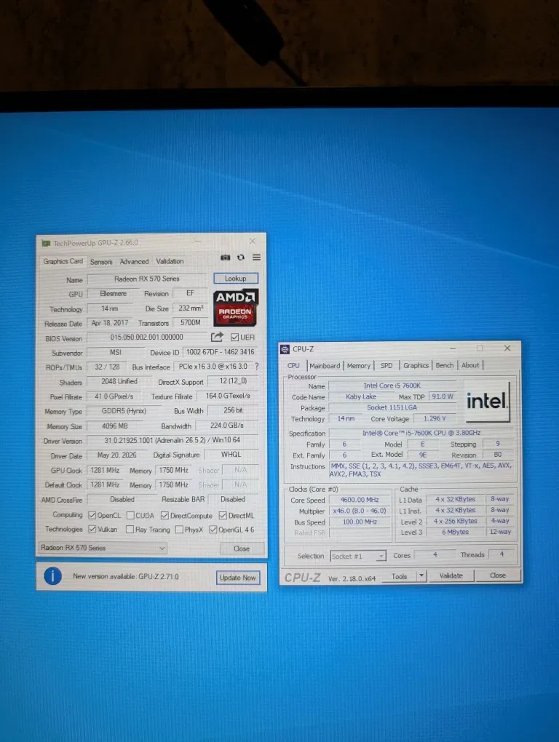Screen dimensions: 559x742
Task: Click the Bandwidth 224.0 GB/s value
Action: (227, 426)
